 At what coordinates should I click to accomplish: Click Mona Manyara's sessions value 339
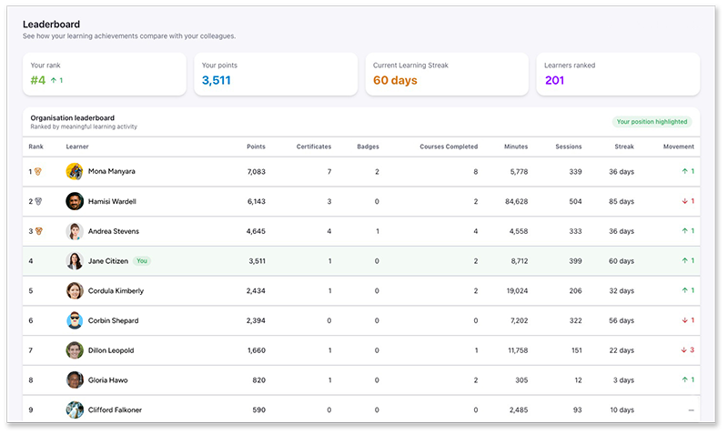tap(575, 172)
